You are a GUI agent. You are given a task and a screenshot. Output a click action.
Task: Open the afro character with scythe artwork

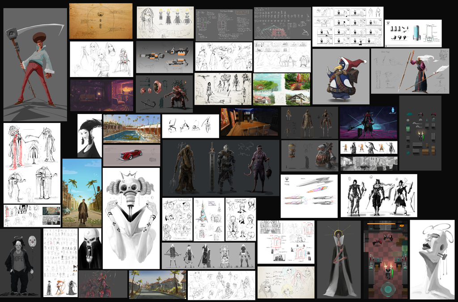pyautogui.click(x=35, y=64)
